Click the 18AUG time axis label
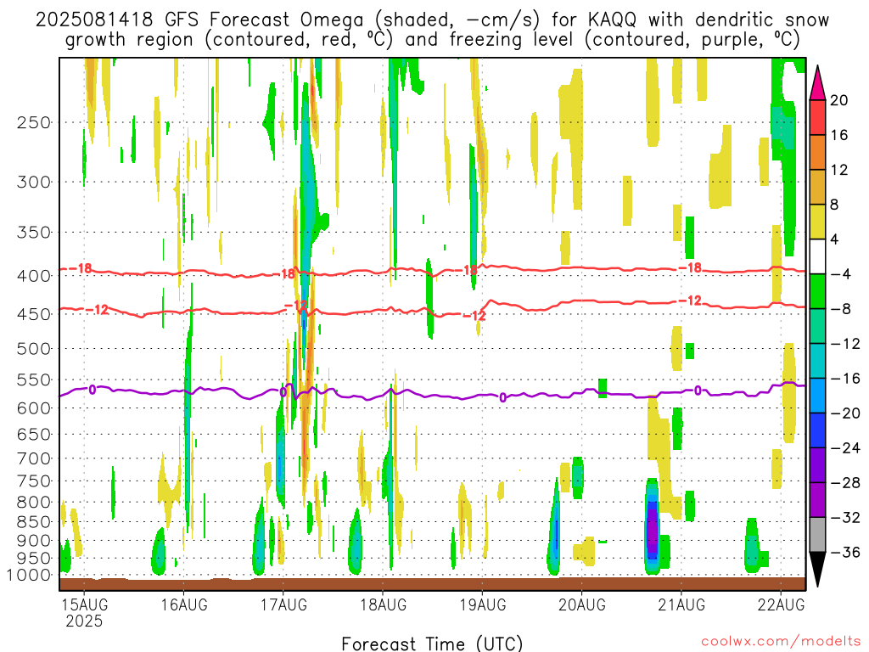The height and width of the screenshot is (652, 869). pyautogui.click(x=383, y=604)
